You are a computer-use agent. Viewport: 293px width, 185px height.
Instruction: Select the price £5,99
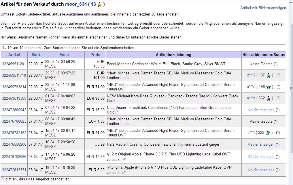pos(100,144)
